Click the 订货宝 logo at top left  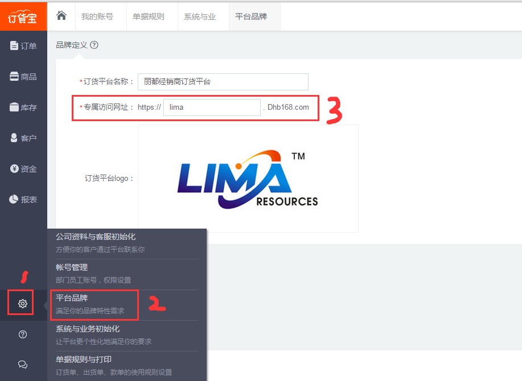tap(23, 17)
